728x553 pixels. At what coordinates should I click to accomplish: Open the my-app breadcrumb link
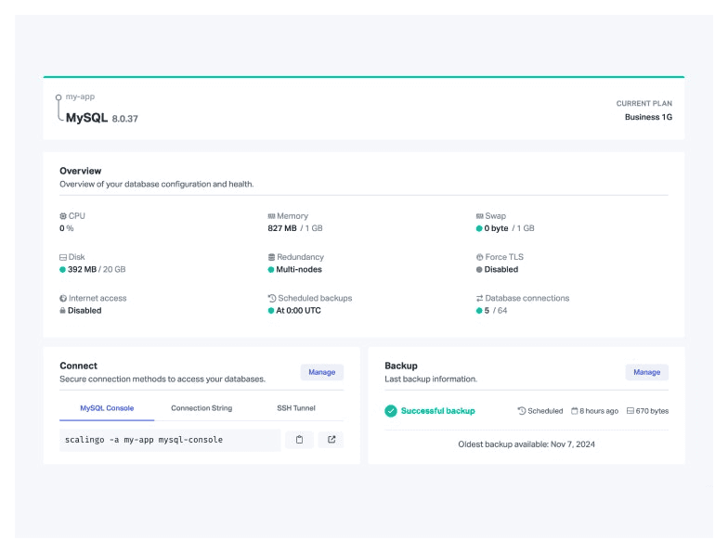click(x=80, y=96)
